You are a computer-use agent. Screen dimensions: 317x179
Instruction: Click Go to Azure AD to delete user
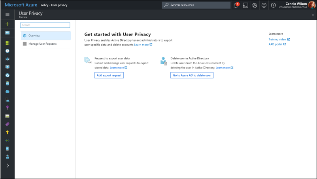[x=192, y=75]
